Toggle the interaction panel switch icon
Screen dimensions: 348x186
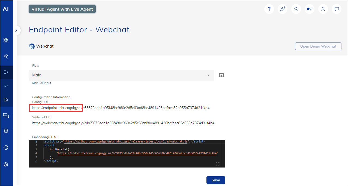tap(310, 9)
